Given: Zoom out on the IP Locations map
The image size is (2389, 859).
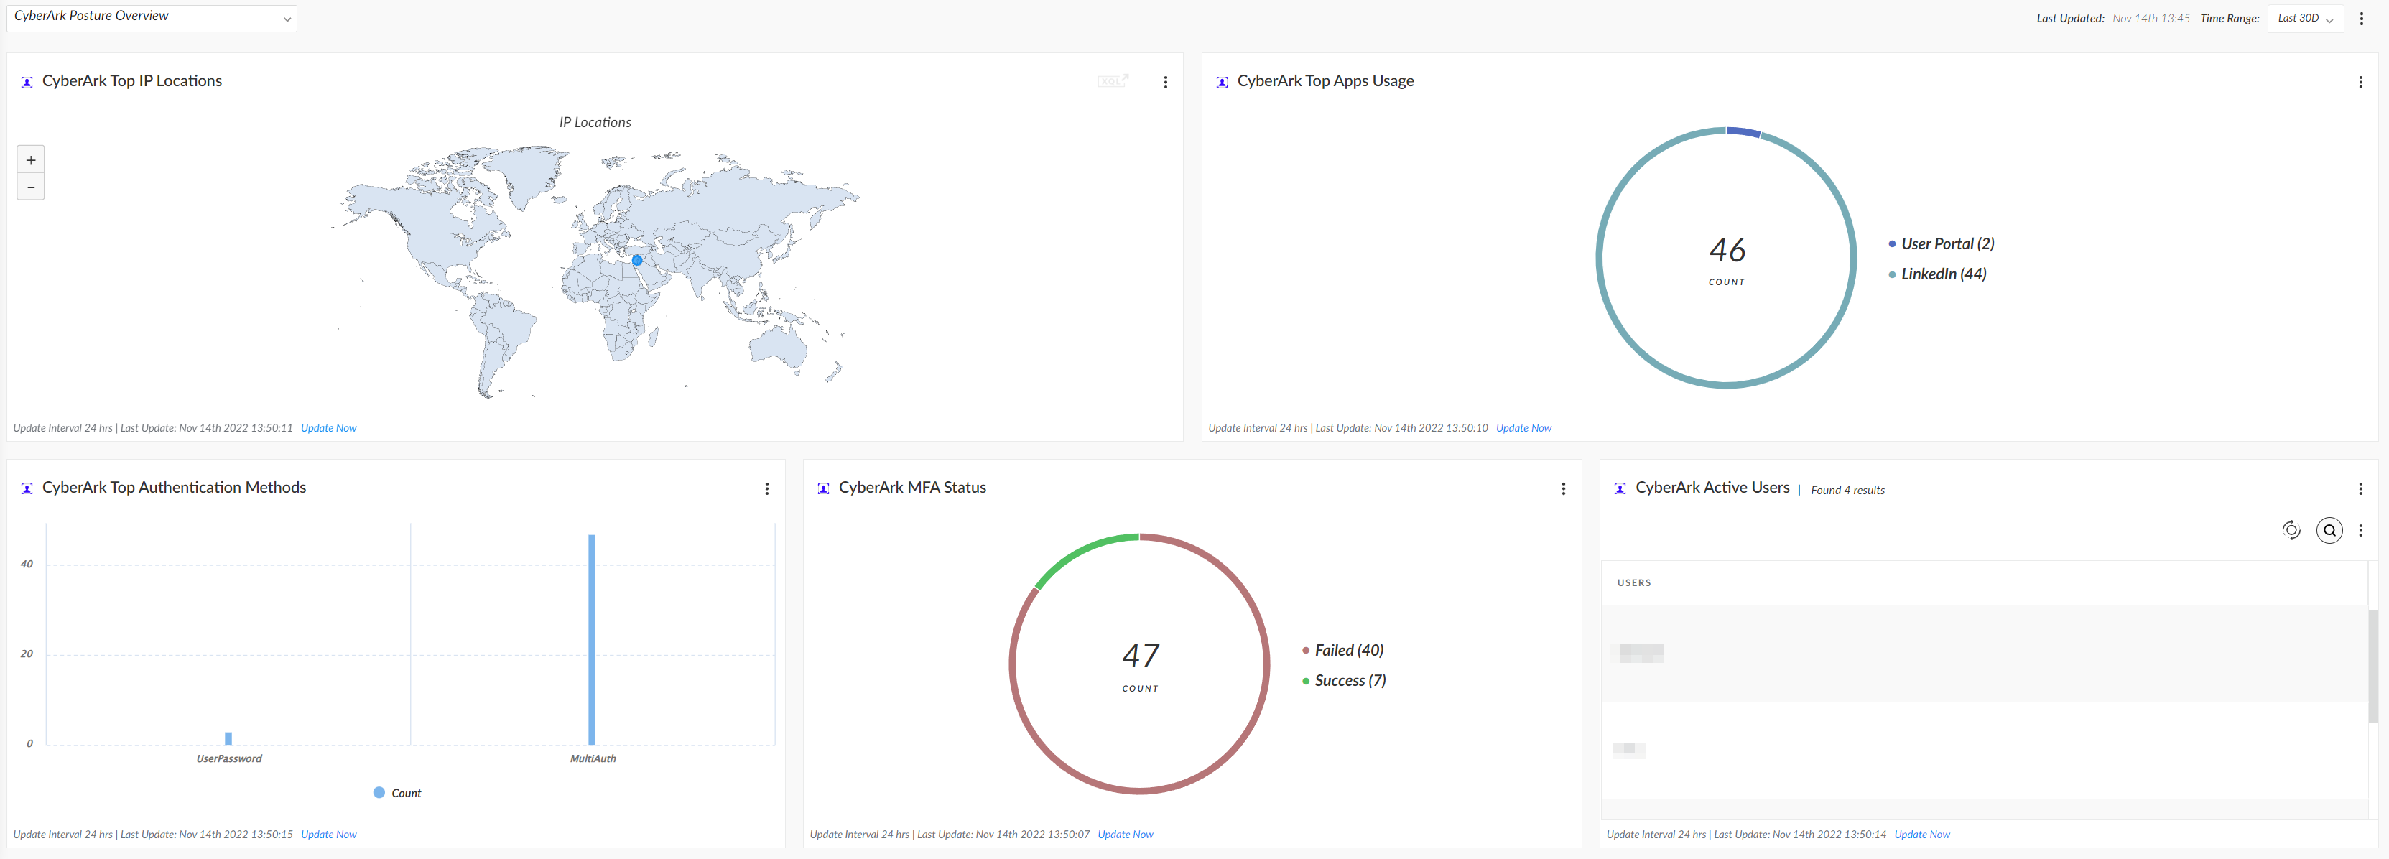Looking at the screenshot, I should (x=31, y=187).
